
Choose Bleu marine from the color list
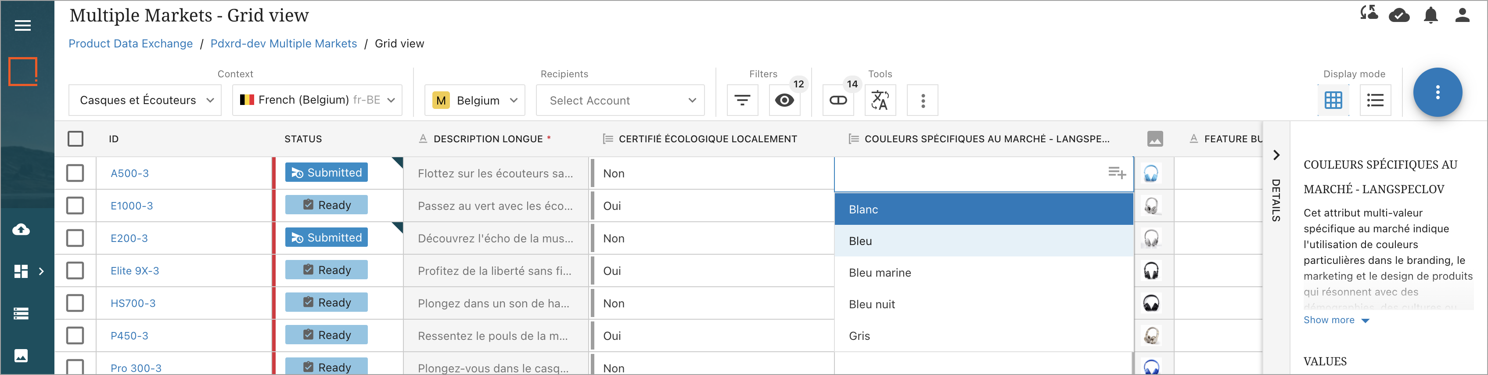pos(879,273)
